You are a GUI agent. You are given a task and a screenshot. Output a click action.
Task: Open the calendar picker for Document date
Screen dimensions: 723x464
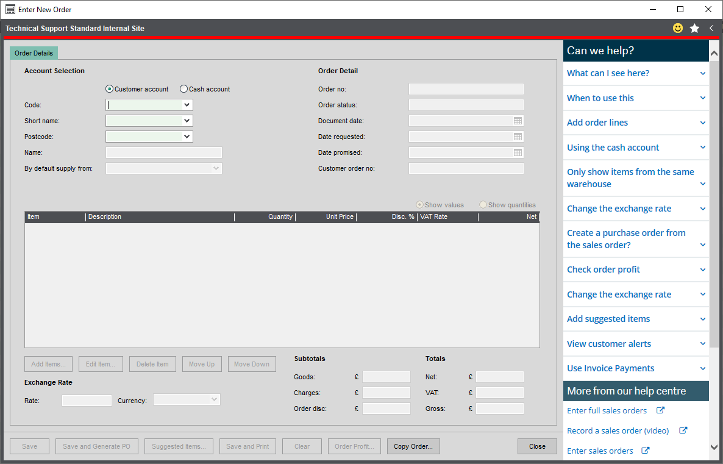(518, 120)
